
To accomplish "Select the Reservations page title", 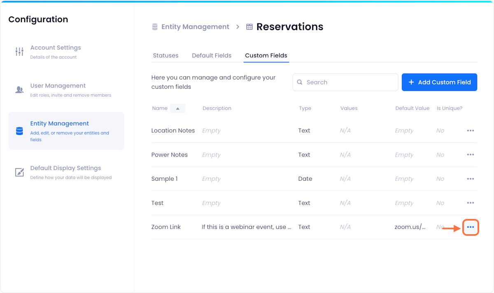I will pos(290,27).
